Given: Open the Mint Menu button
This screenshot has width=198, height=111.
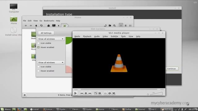Looking at the screenshot, I should [6, 109].
